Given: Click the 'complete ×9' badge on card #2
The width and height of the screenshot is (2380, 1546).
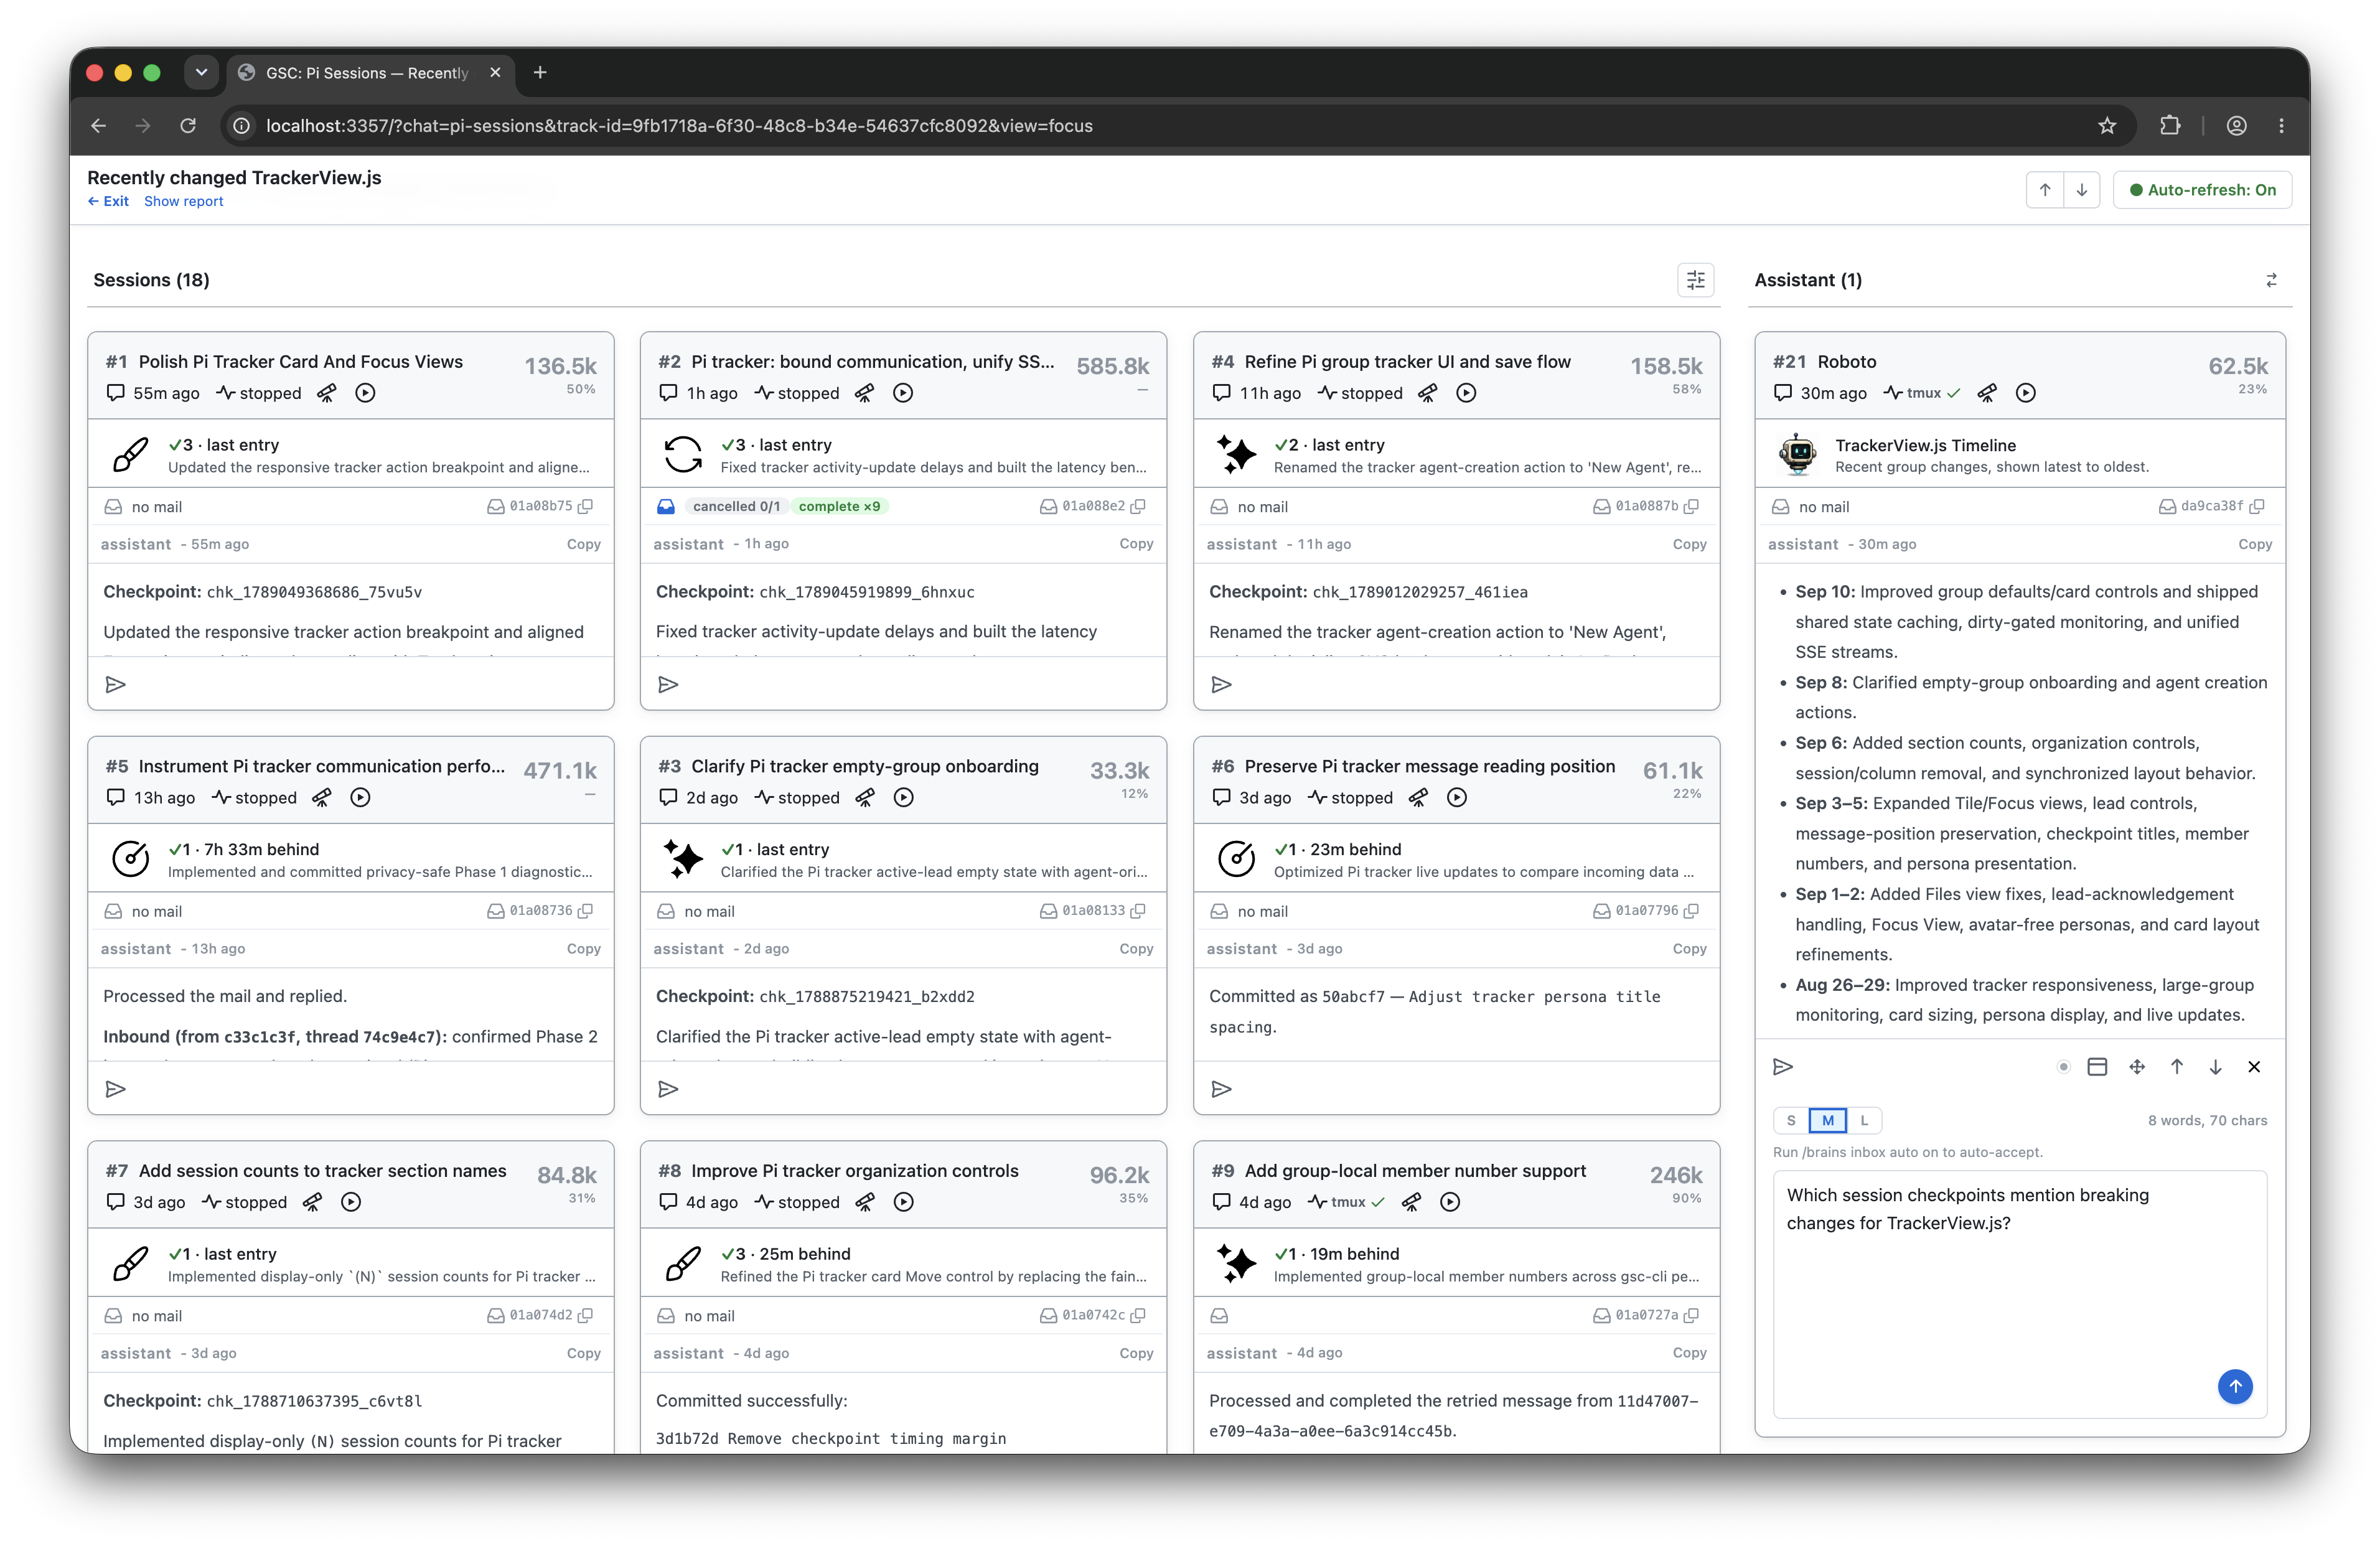Looking at the screenshot, I should coord(839,506).
